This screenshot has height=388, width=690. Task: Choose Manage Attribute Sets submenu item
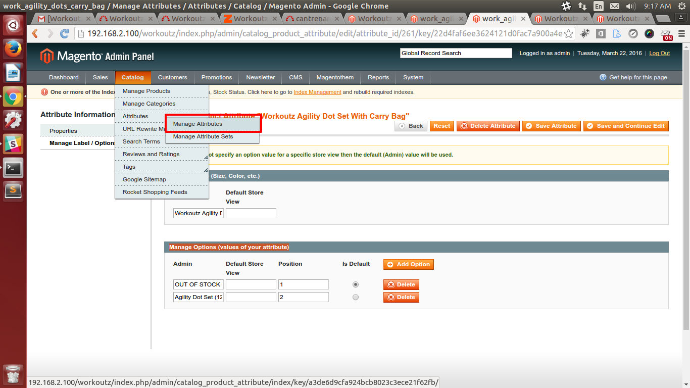213,136
